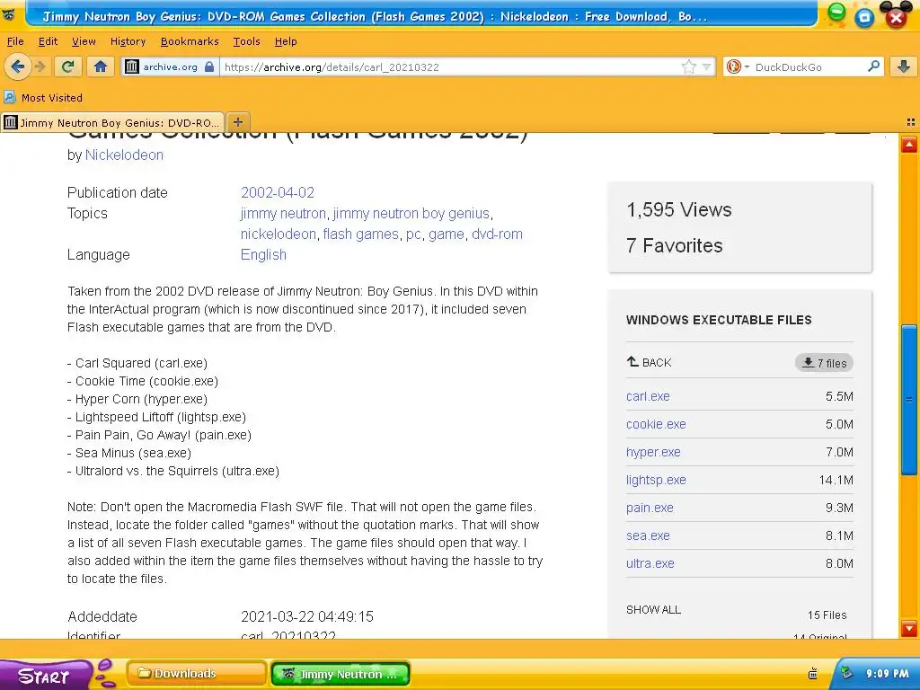Click inside the URL address field

tap(452, 66)
